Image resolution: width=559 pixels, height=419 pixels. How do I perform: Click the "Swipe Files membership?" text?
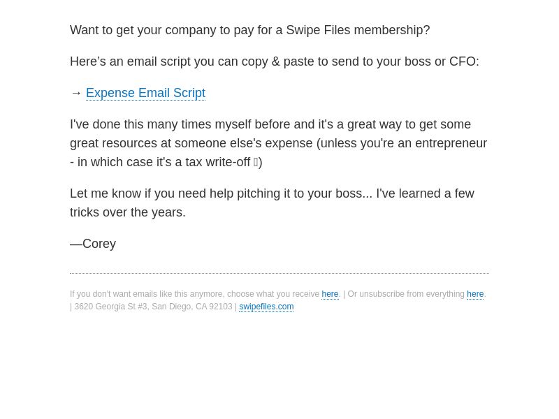point(358,30)
